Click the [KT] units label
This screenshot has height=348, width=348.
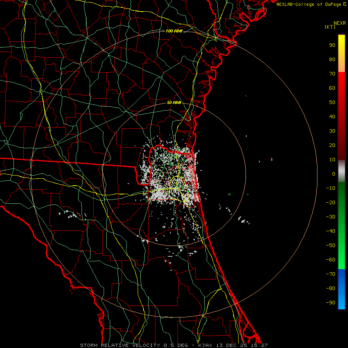click(x=330, y=27)
